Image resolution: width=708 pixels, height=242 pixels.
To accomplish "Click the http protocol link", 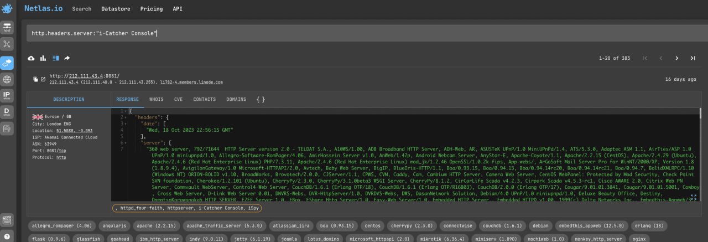I will pyautogui.click(x=60, y=157).
